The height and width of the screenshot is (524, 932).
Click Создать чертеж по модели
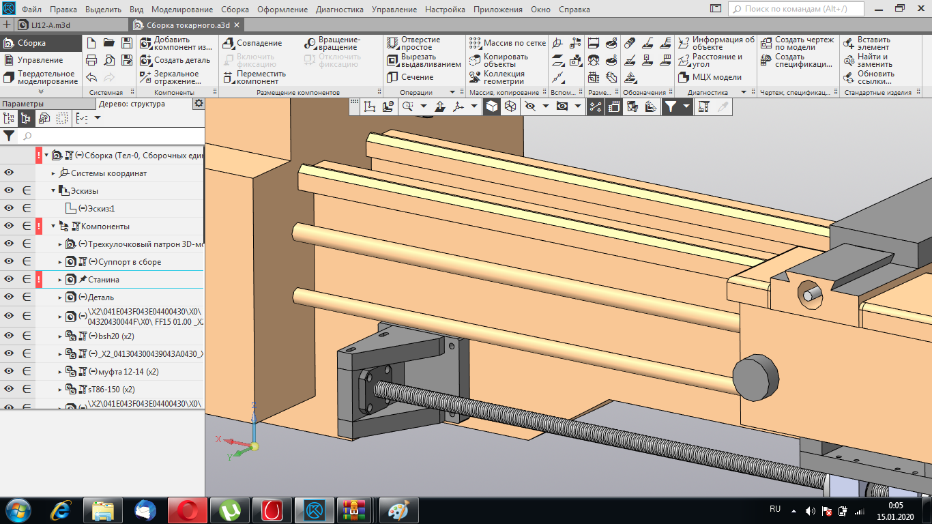click(x=798, y=43)
